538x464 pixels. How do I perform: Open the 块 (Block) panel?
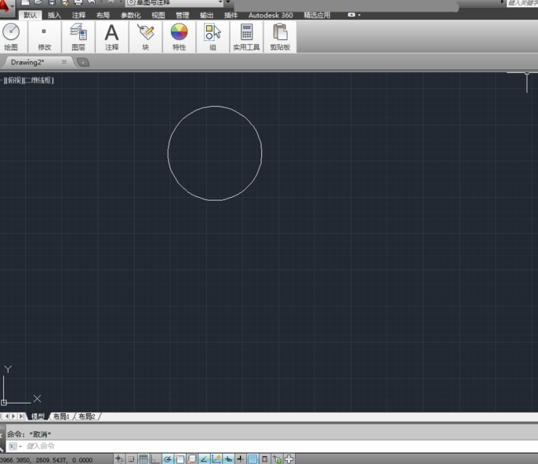(x=146, y=37)
